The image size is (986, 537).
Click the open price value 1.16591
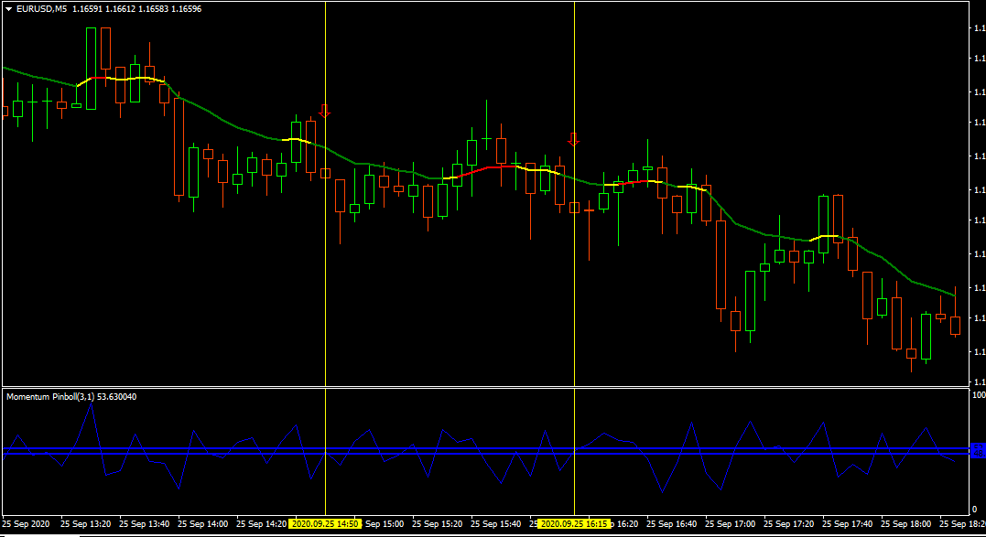coord(89,9)
